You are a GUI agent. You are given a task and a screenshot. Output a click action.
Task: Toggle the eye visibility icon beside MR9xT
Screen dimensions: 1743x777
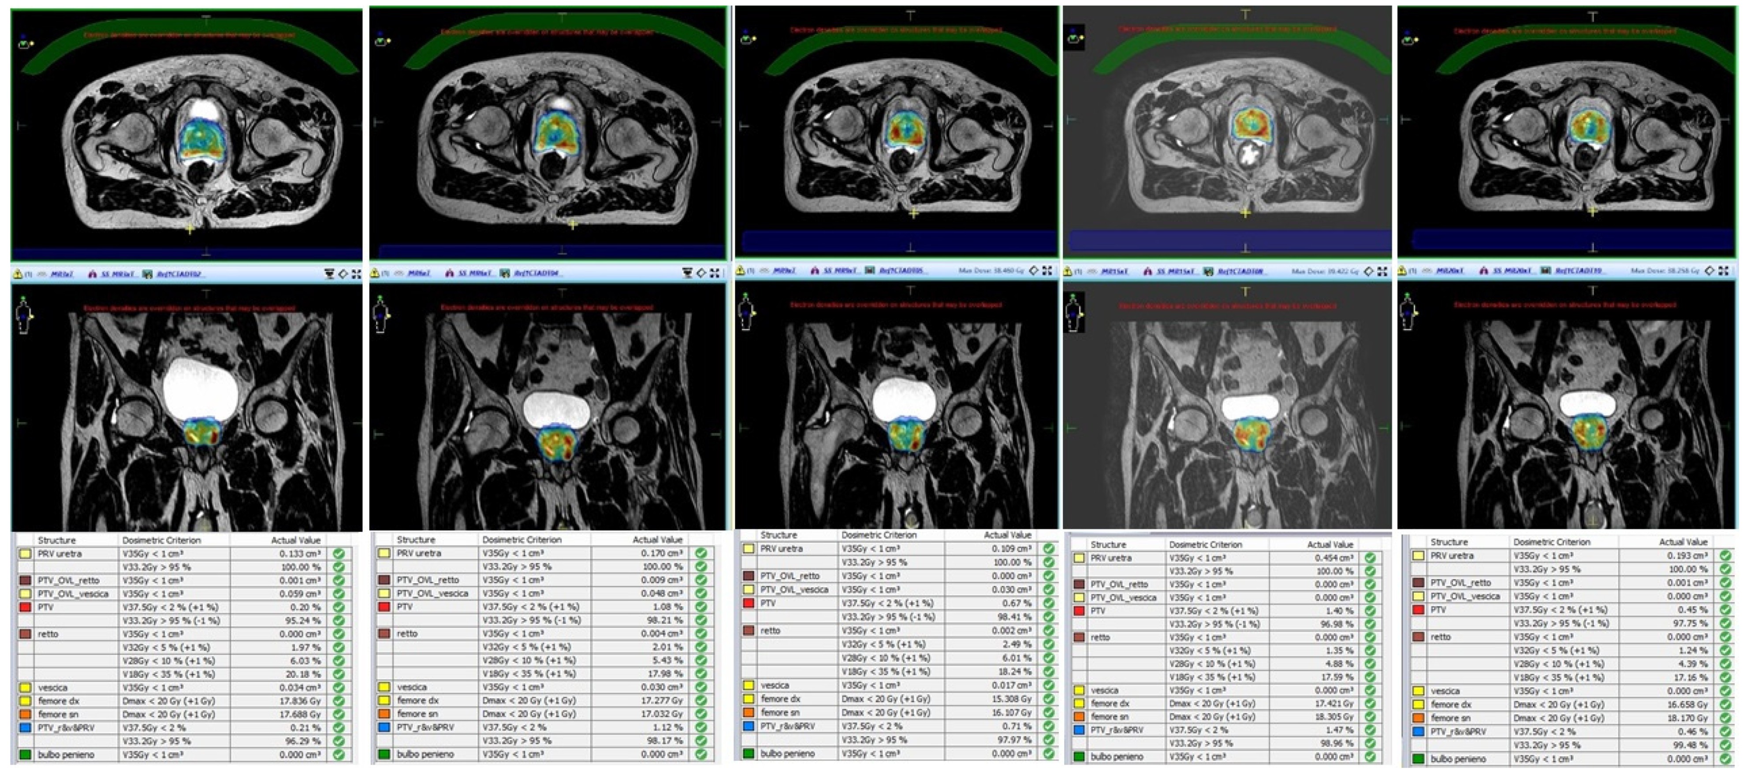tap(765, 270)
